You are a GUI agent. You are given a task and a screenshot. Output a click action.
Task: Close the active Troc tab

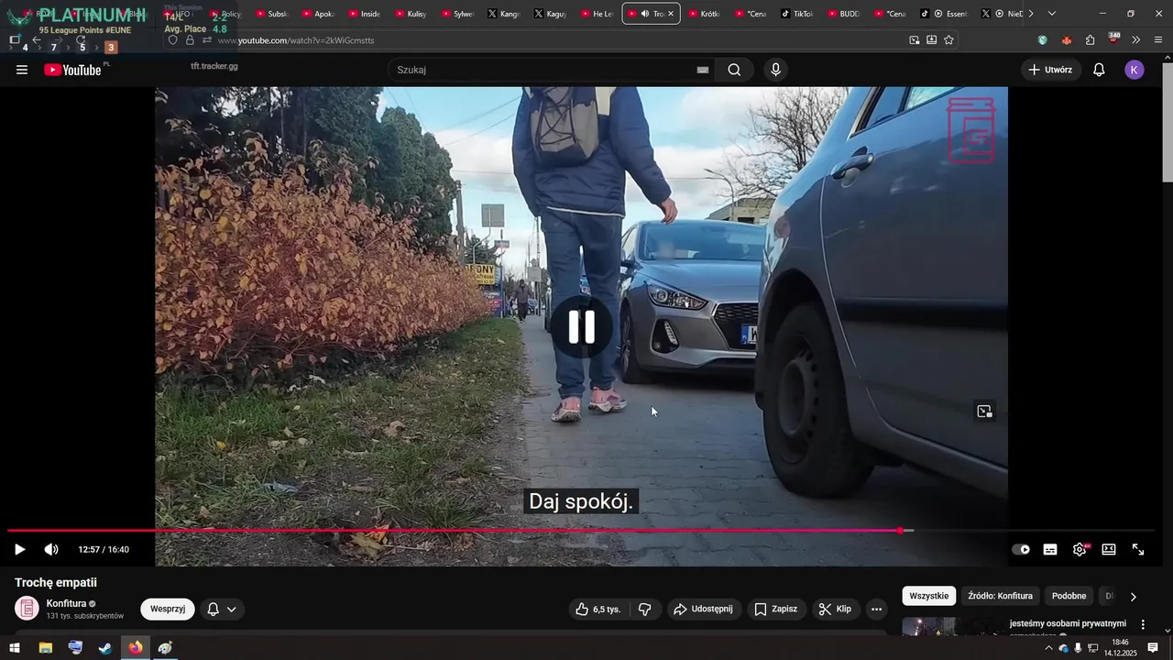[671, 14]
